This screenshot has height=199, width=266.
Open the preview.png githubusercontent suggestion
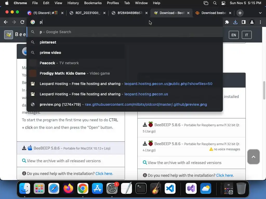pos(125,104)
